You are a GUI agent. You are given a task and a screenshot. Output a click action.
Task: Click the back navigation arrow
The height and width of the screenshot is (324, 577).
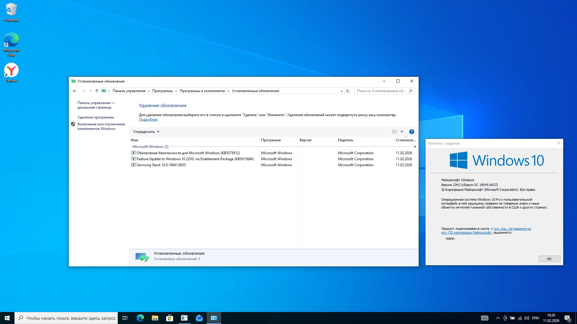[75, 91]
